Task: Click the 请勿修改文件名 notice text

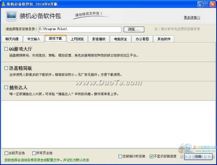Action: pos(89,14)
